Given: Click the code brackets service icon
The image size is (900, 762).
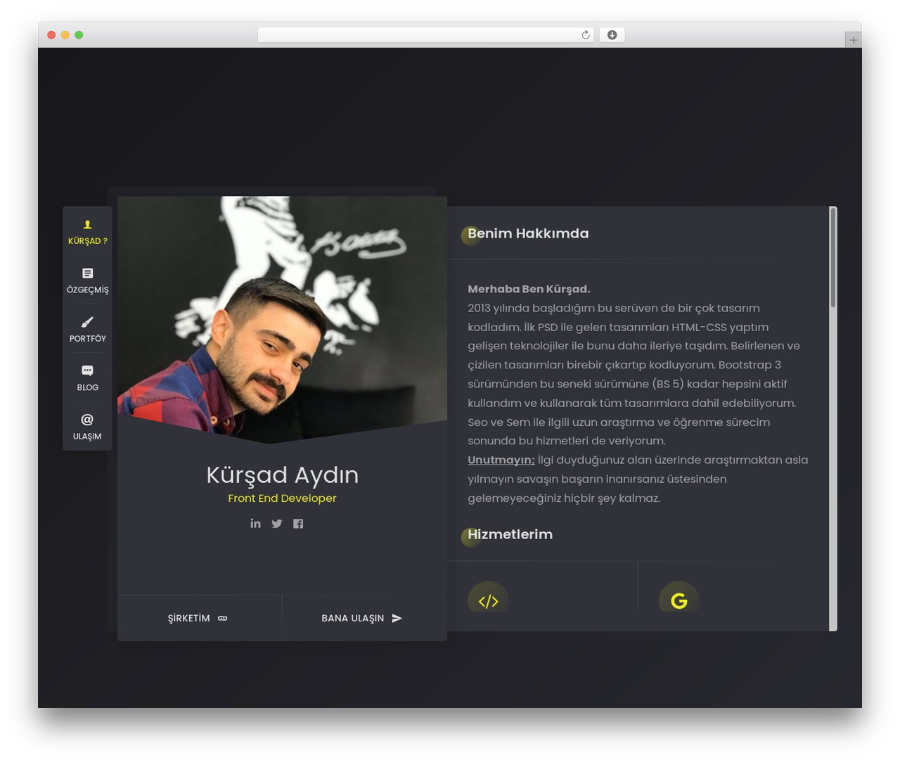Looking at the screenshot, I should point(488,600).
